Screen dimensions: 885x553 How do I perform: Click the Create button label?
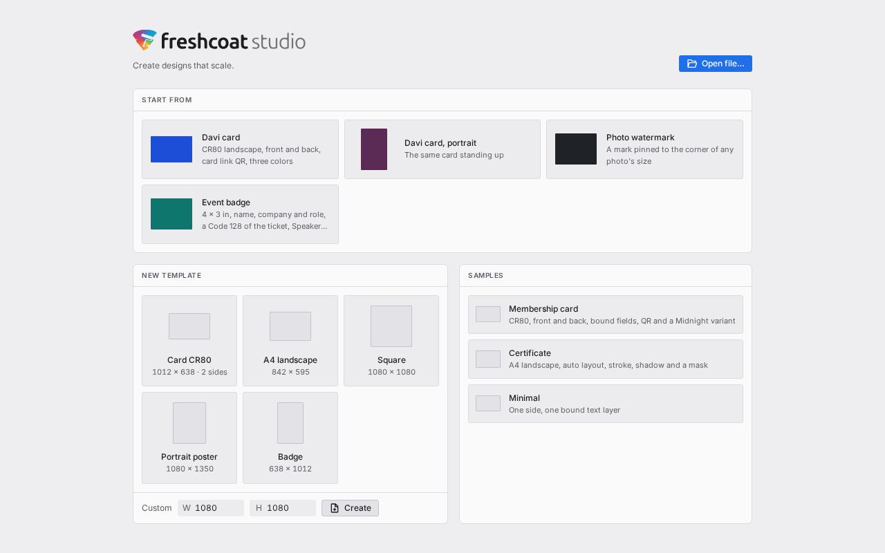pos(357,508)
